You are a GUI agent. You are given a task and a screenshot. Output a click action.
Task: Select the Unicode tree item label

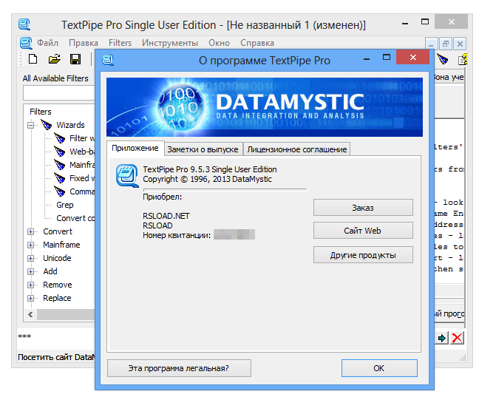coord(57,258)
